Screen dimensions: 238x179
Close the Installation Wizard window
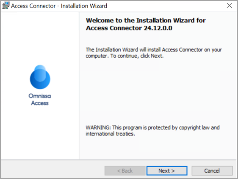pyautogui.click(x=229, y=5)
